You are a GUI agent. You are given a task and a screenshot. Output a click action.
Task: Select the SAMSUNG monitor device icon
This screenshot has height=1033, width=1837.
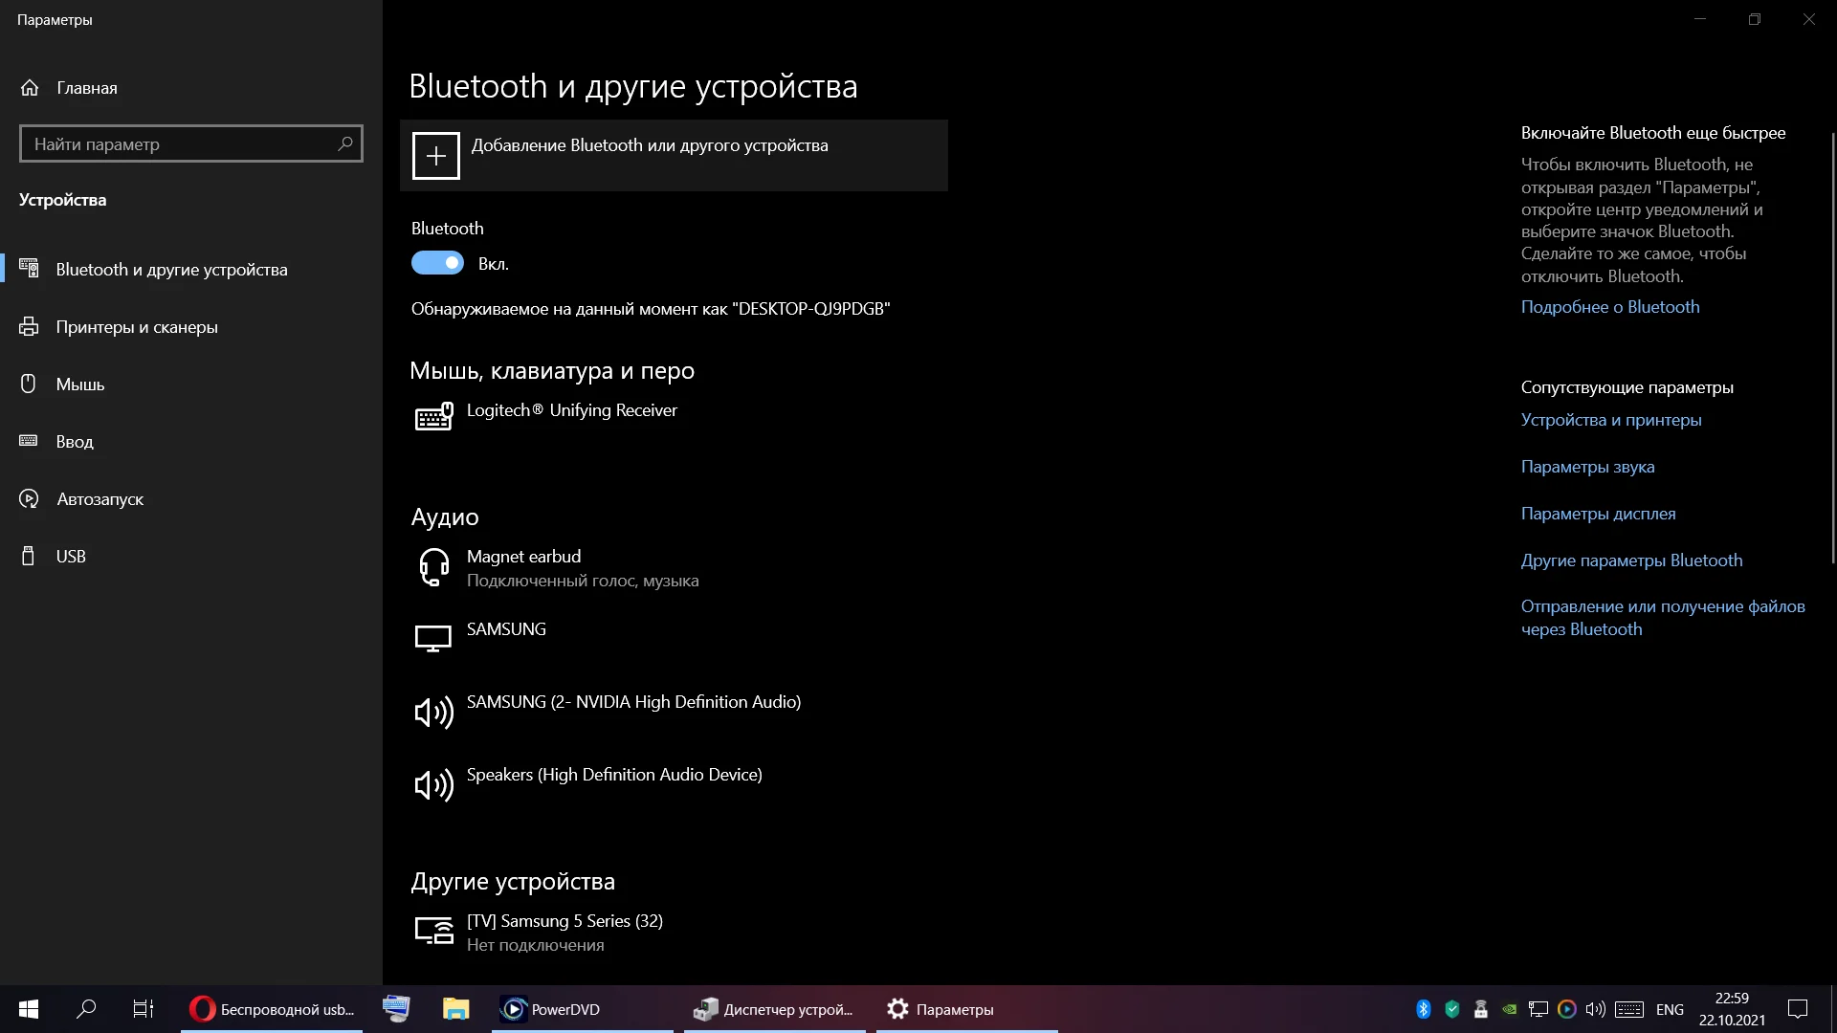(x=433, y=638)
